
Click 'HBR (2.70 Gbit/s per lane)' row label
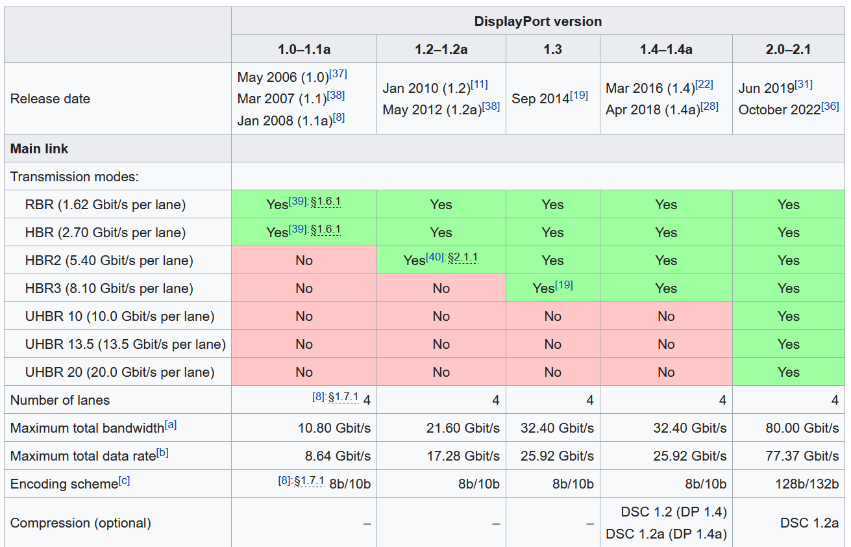tap(105, 233)
